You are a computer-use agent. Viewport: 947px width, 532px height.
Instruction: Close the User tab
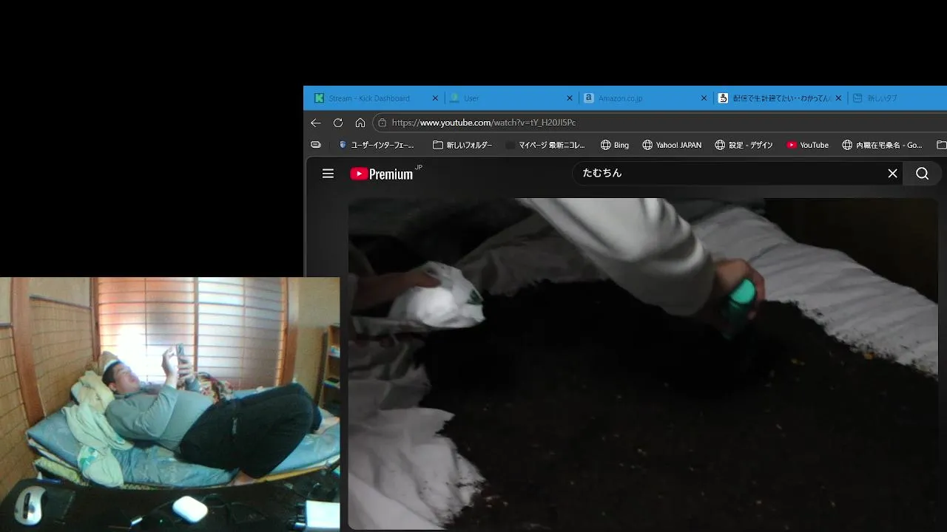[570, 98]
